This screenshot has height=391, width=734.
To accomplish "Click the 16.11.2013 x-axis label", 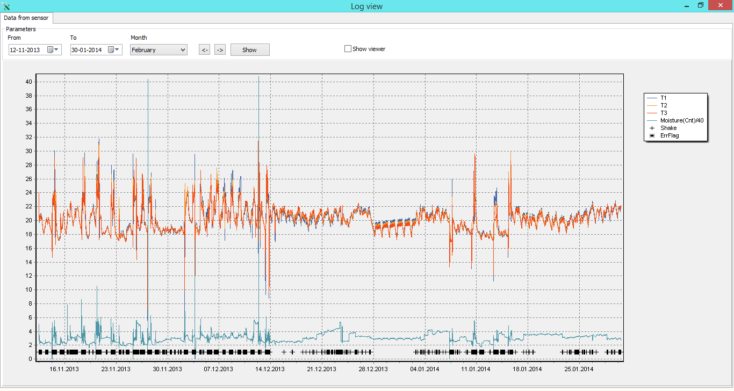I will [x=64, y=369].
